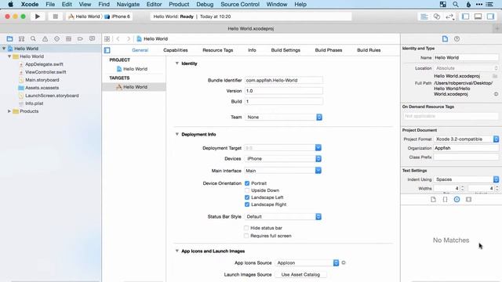This screenshot has height=282, width=502.
Task: Show the Quick Help inspector
Action: pos(457,38)
